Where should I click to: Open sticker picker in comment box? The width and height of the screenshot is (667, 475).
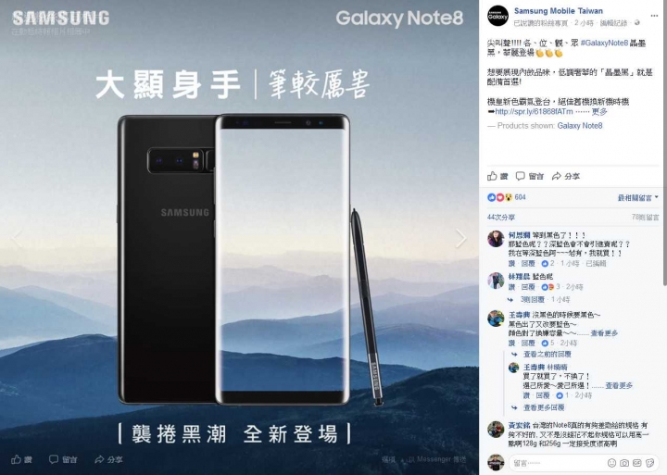pos(649,463)
